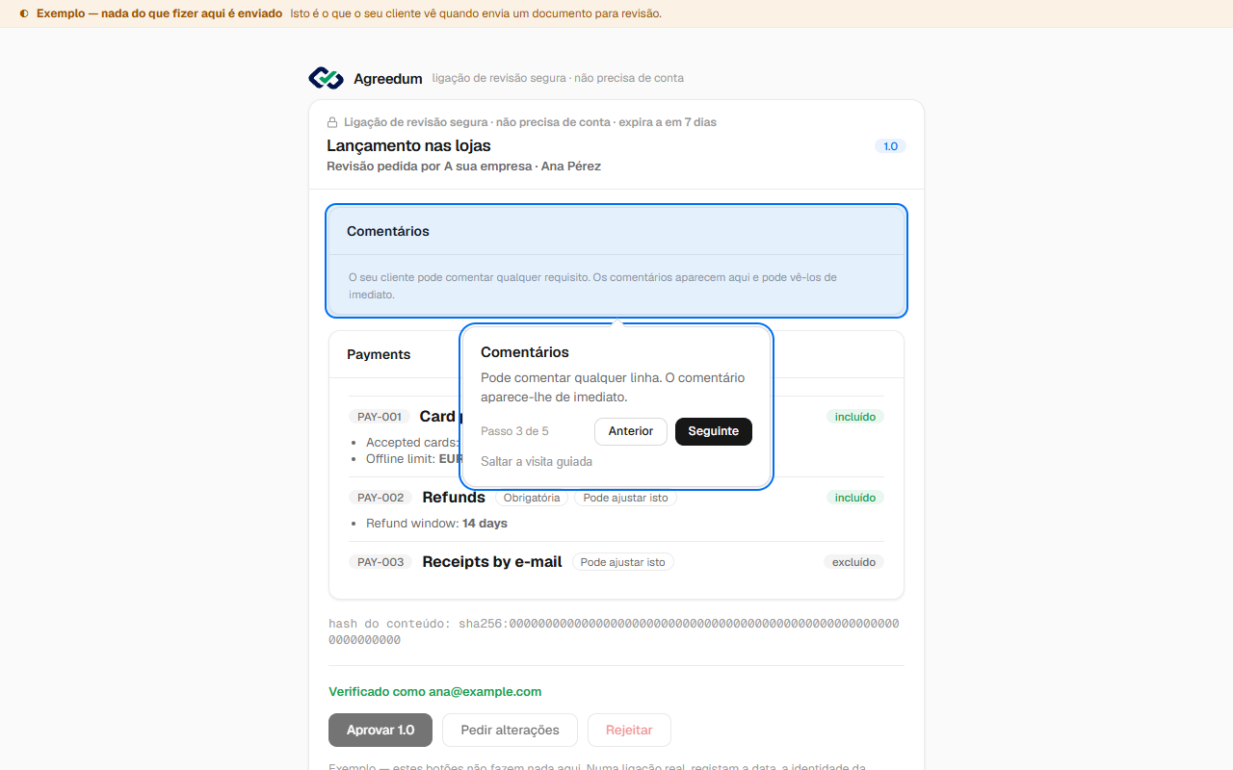The height and width of the screenshot is (770, 1233).
Task: Return to previous tour step with Anterior
Action: coord(631,431)
